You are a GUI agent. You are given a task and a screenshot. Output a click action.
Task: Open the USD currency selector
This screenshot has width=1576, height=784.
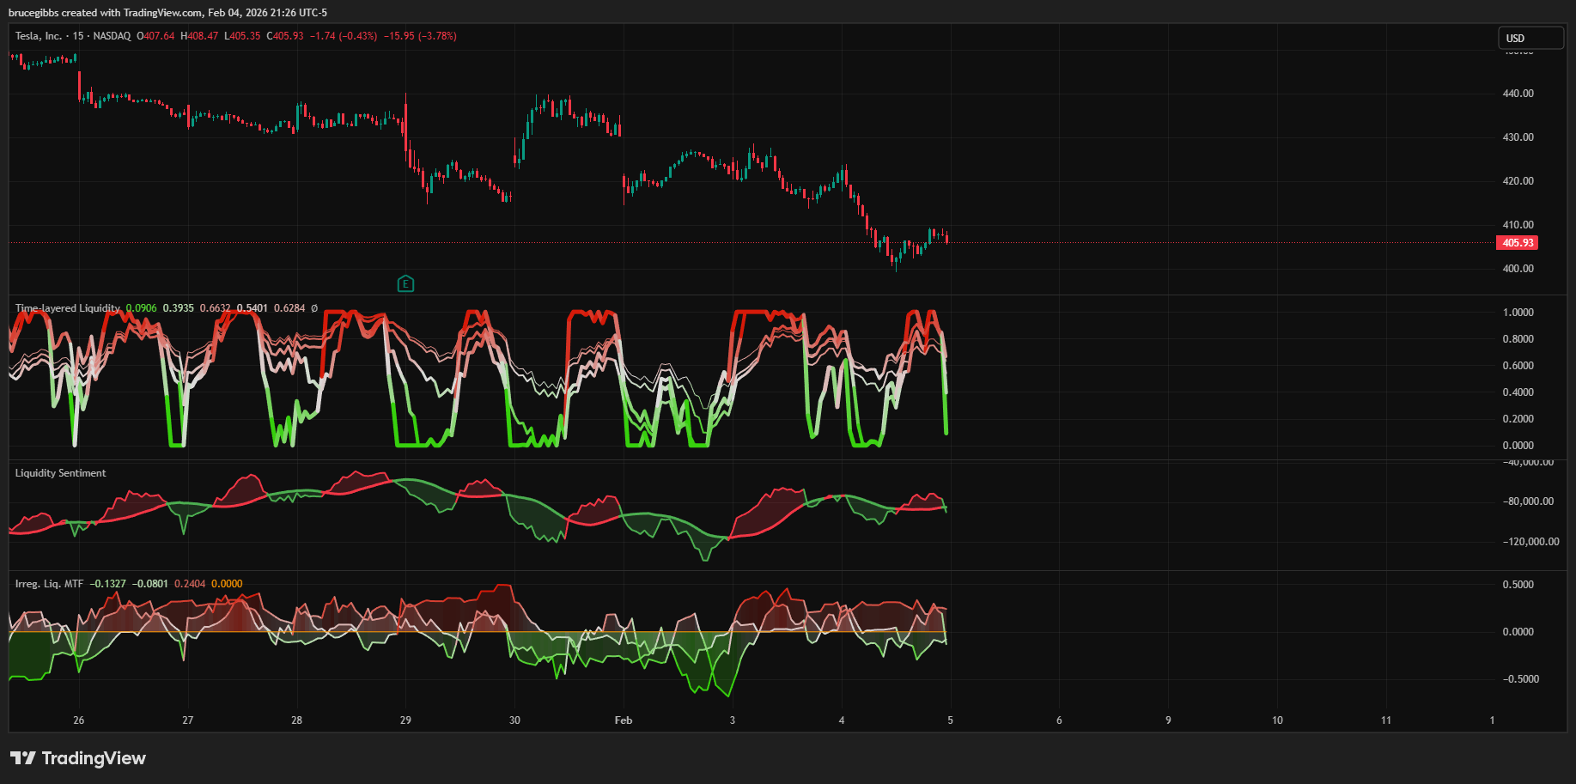point(1530,38)
